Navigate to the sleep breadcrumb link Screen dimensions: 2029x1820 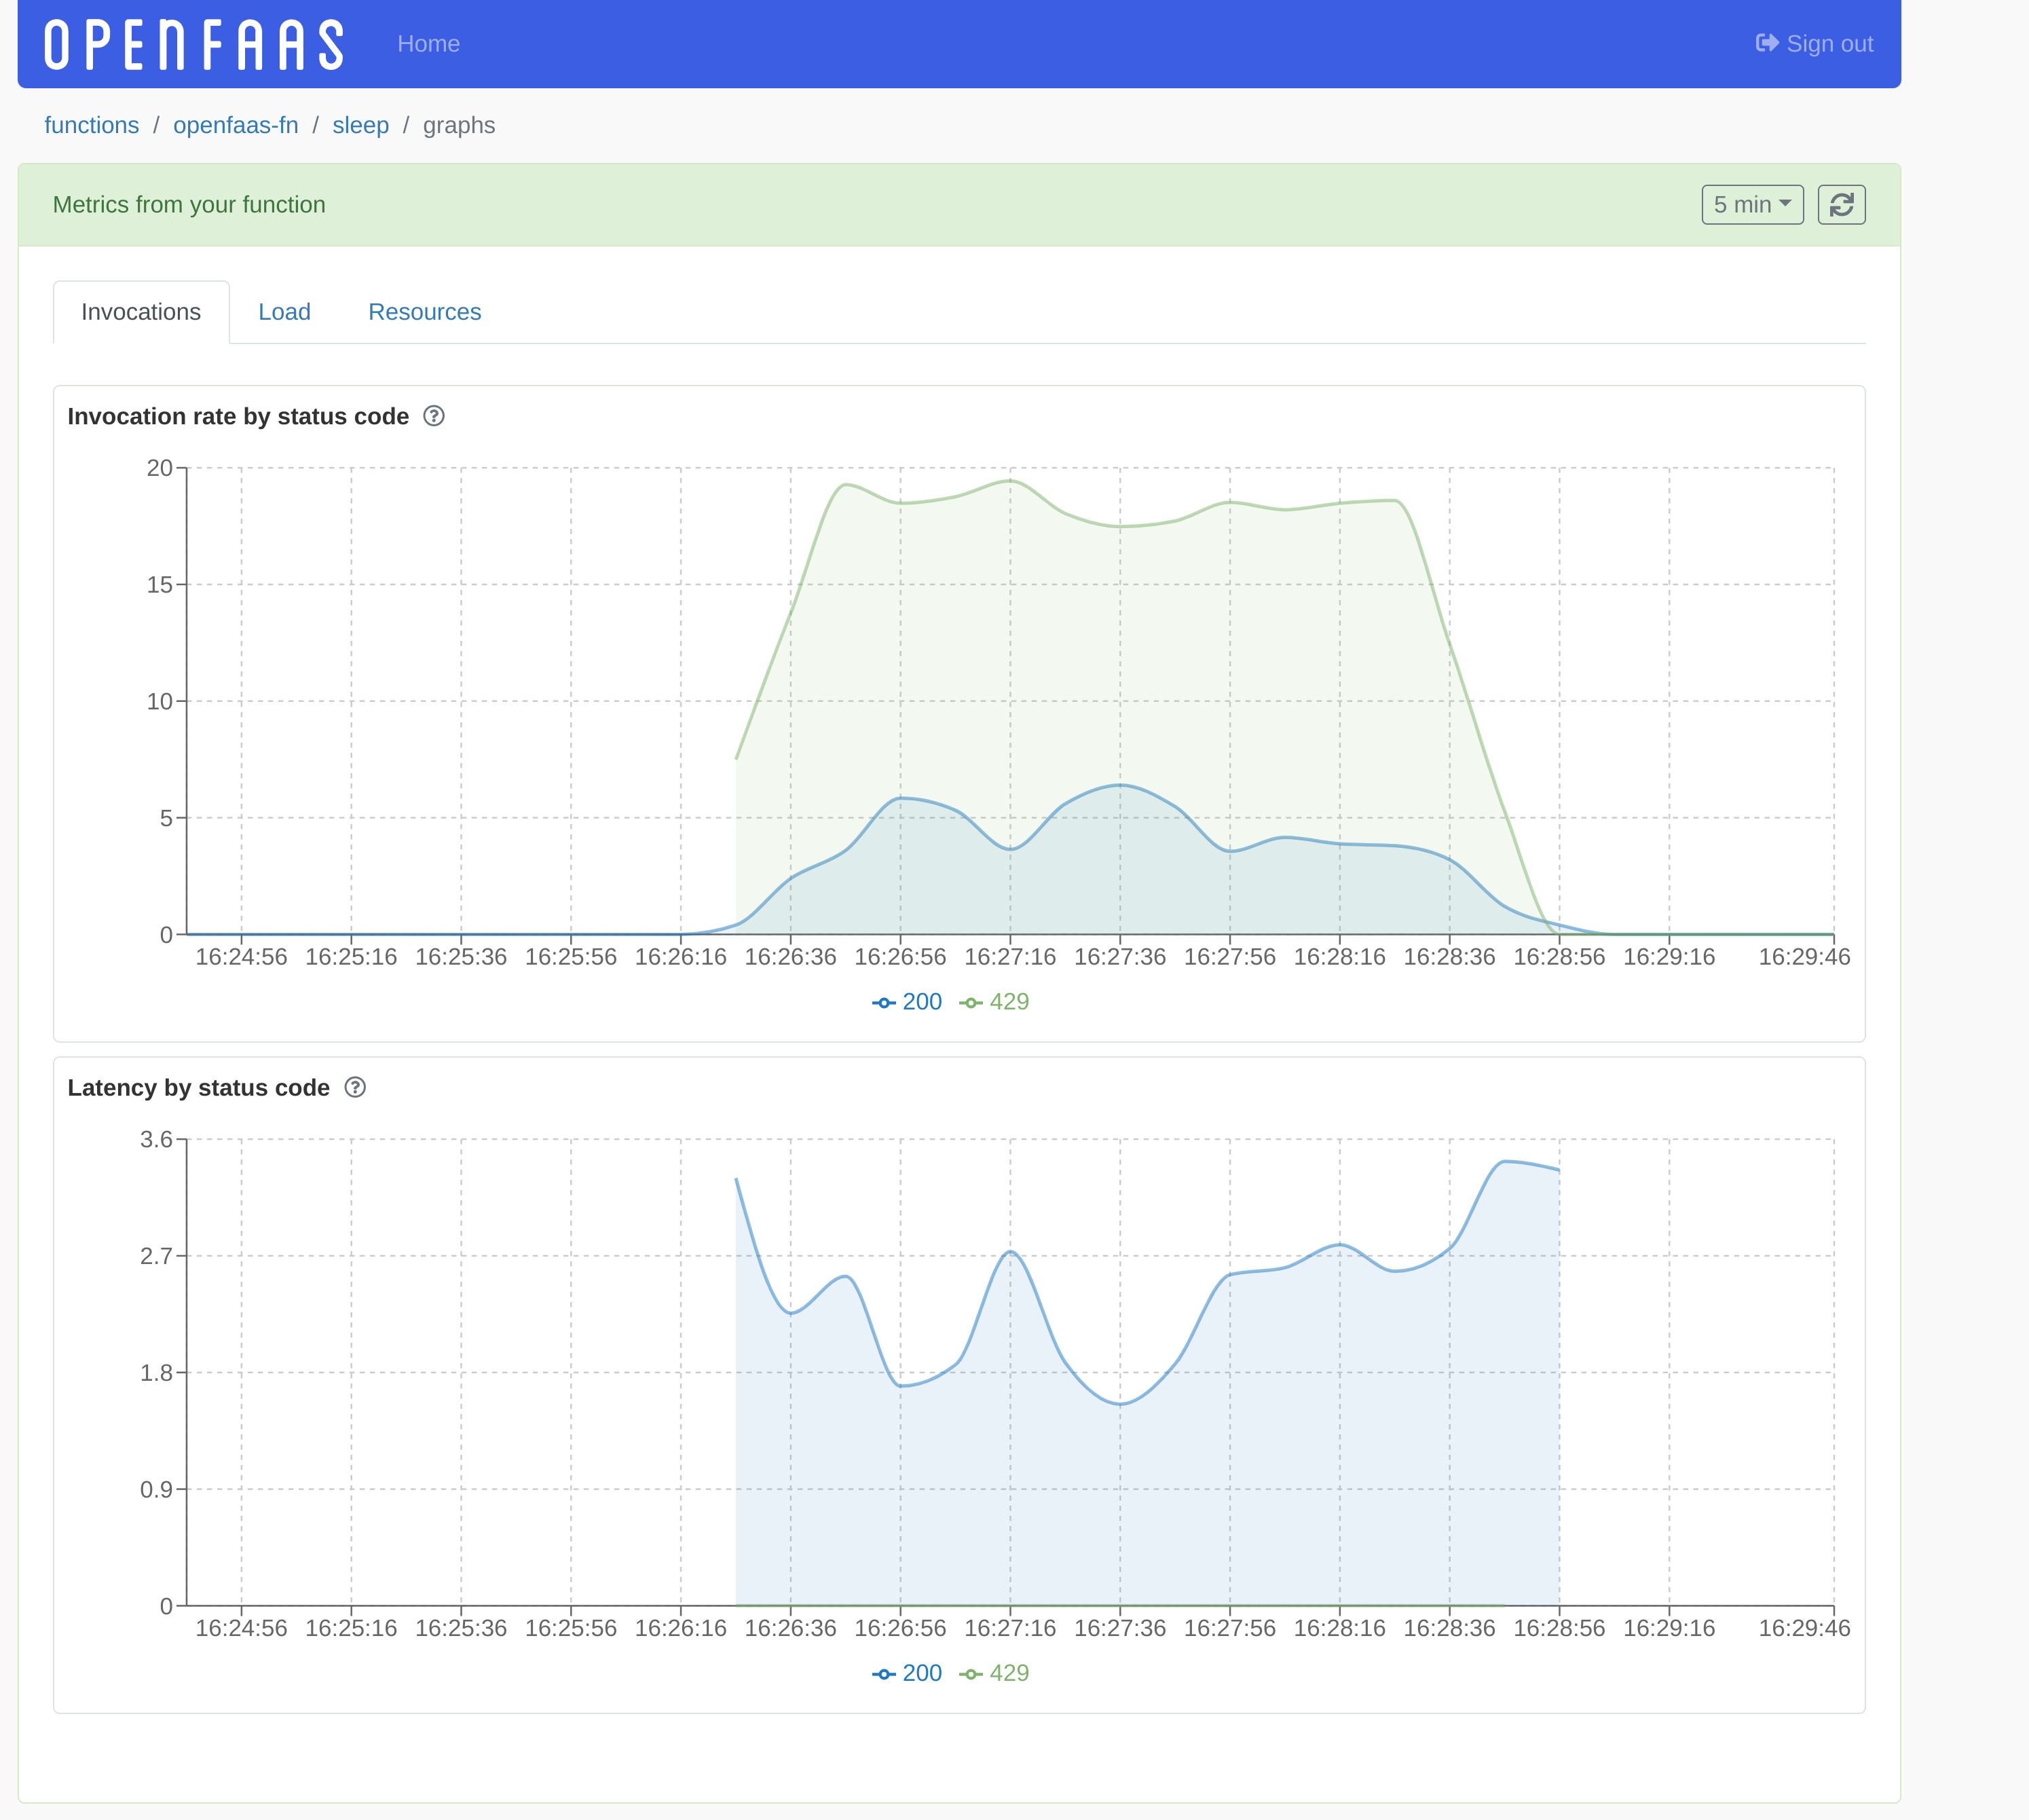[360, 125]
